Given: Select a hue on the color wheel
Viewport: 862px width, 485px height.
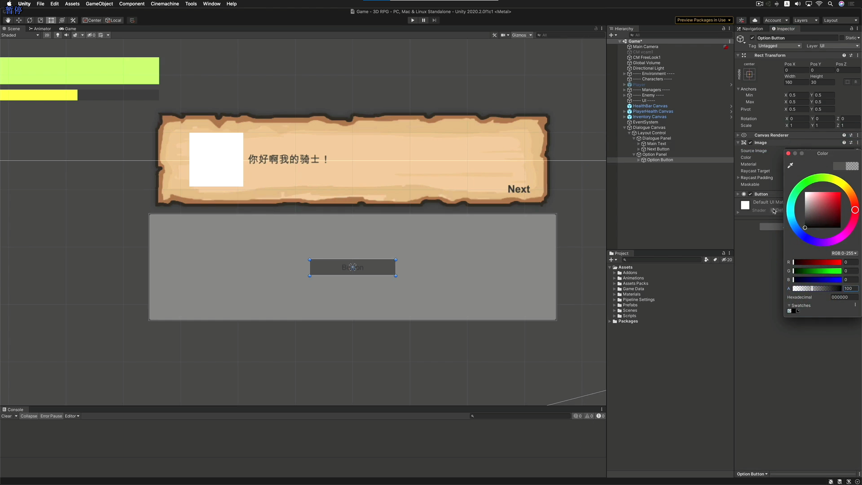Looking at the screenshot, I should (854, 210).
